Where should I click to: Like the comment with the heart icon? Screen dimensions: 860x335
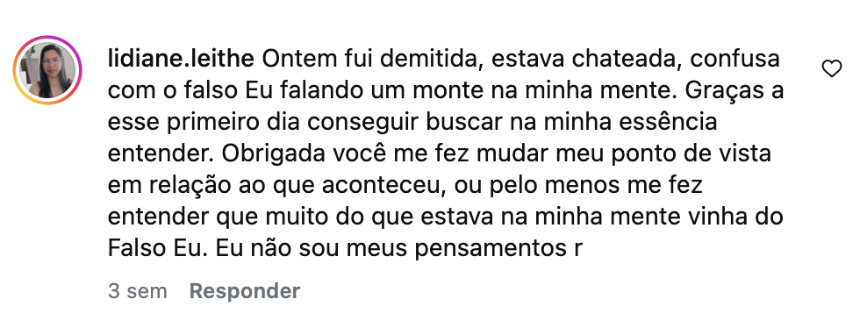click(832, 68)
